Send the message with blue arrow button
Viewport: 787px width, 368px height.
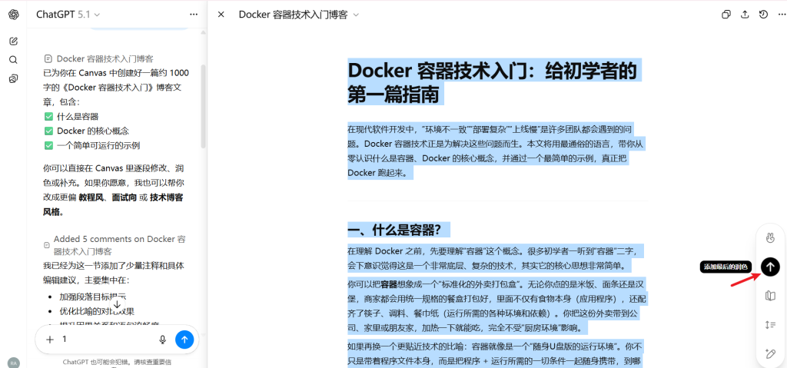tap(184, 340)
